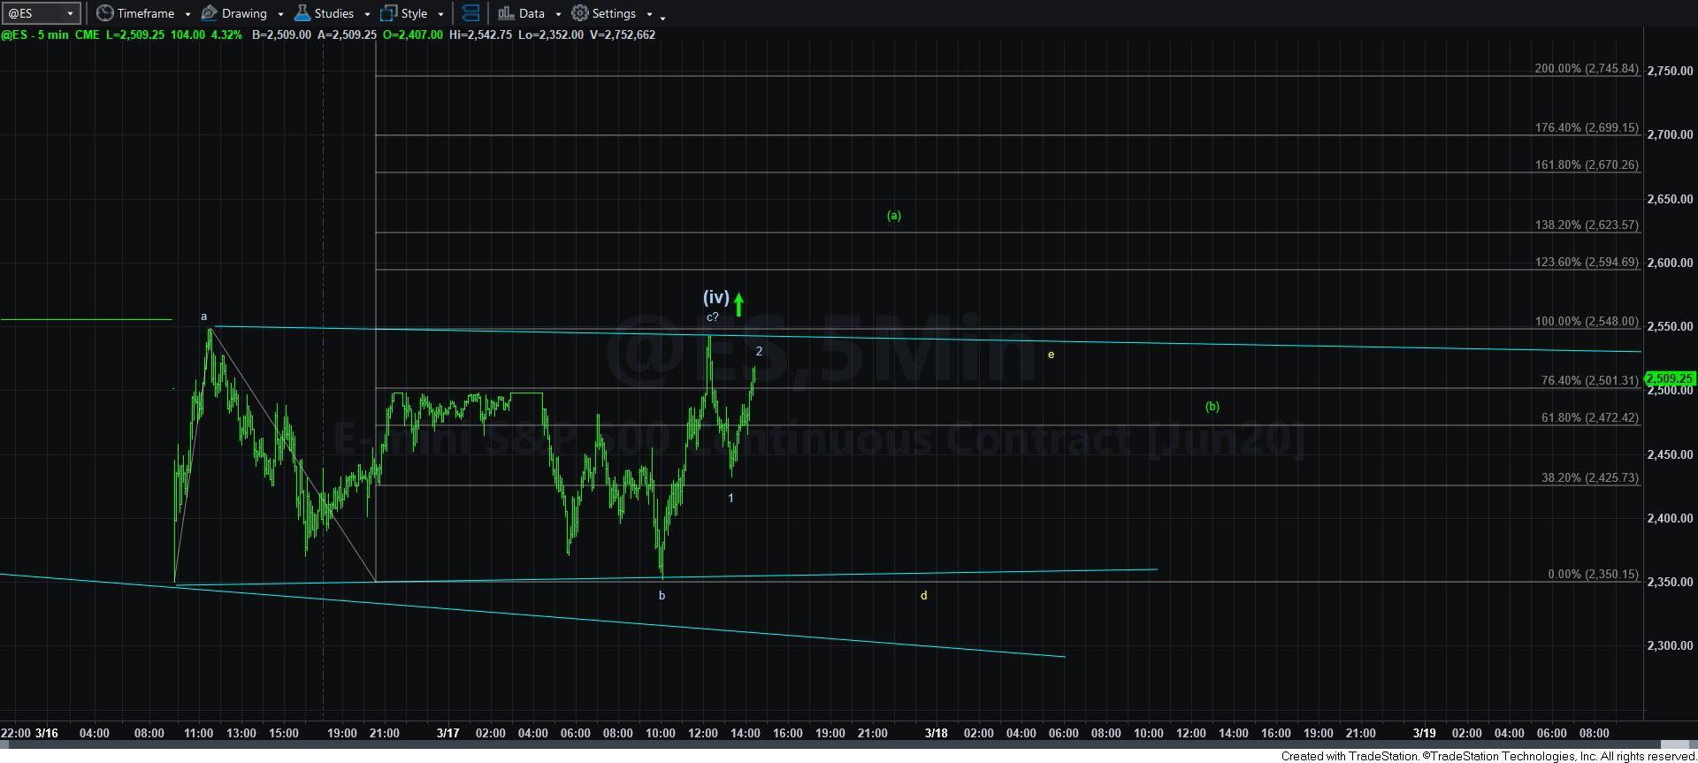
Task: Click the Studies flask icon
Action: click(x=302, y=13)
